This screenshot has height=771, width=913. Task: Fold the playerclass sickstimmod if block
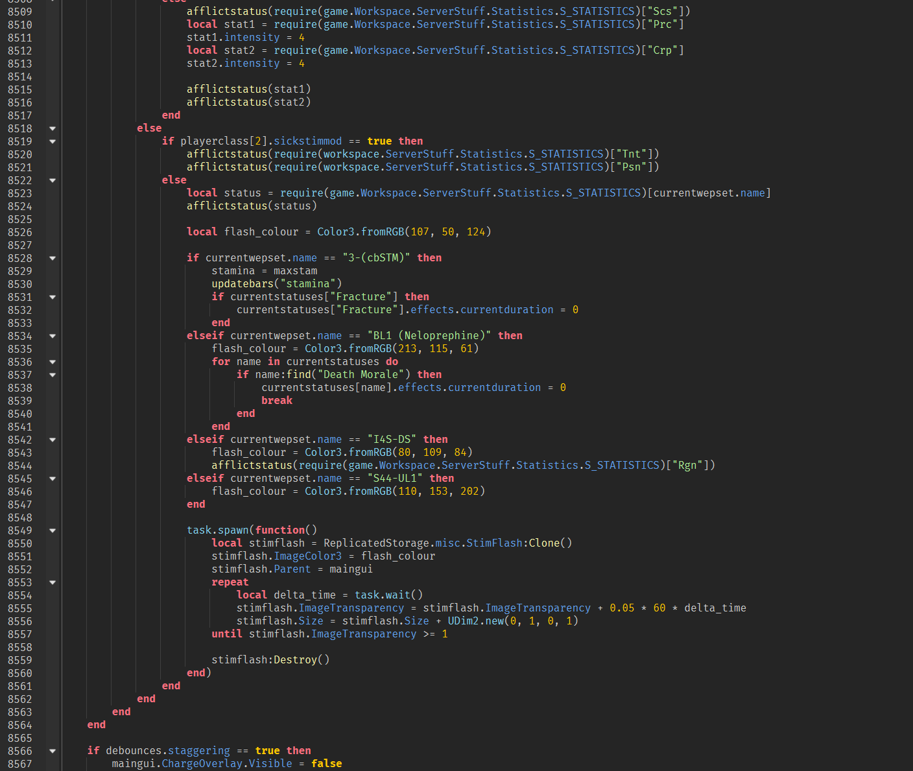pos(52,141)
